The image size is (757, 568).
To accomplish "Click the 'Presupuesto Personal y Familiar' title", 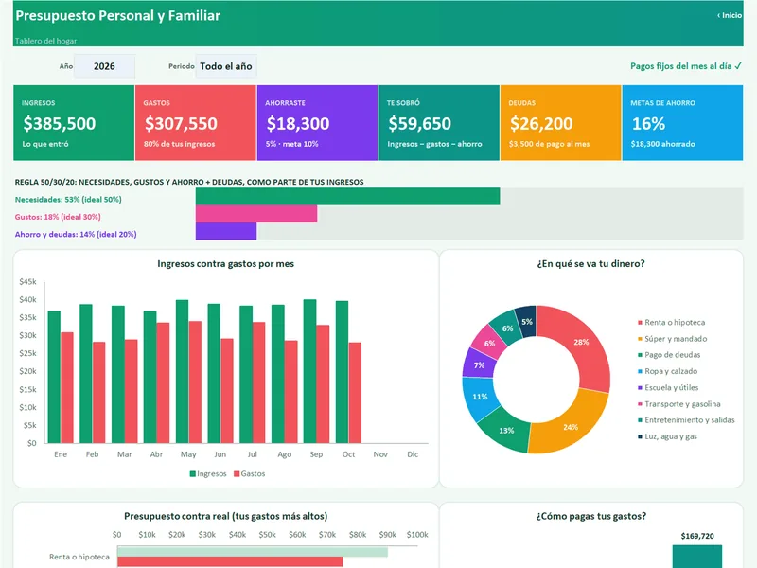I will [117, 15].
